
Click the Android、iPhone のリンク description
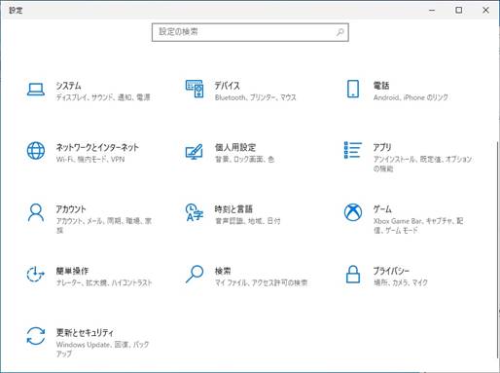click(411, 97)
